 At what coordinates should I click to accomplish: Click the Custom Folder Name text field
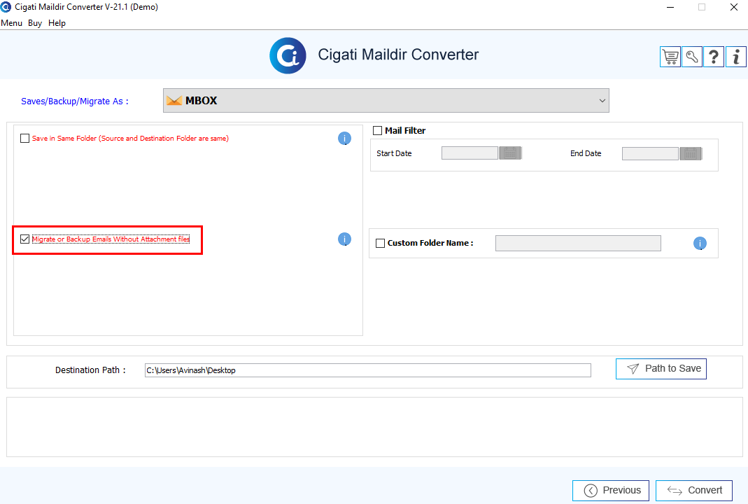click(578, 243)
